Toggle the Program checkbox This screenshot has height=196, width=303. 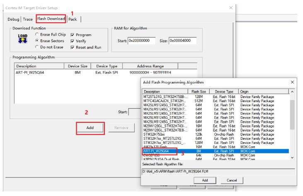tap(73, 35)
